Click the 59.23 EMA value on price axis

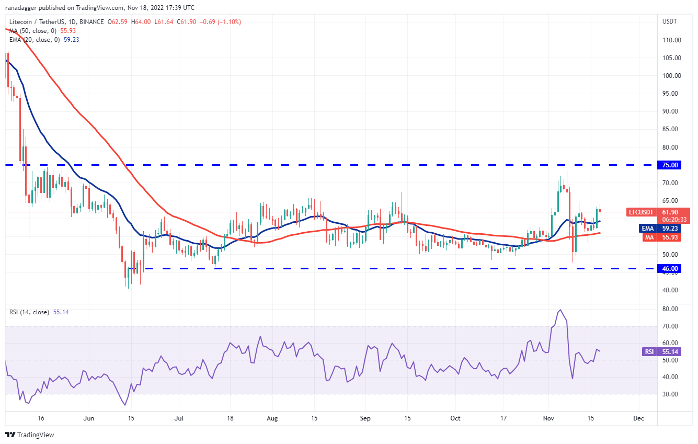point(670,229)
